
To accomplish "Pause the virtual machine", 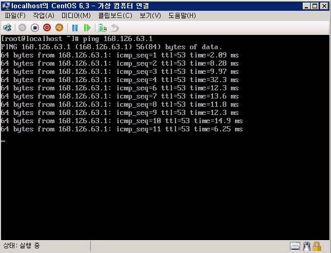I will click(75, 28).
